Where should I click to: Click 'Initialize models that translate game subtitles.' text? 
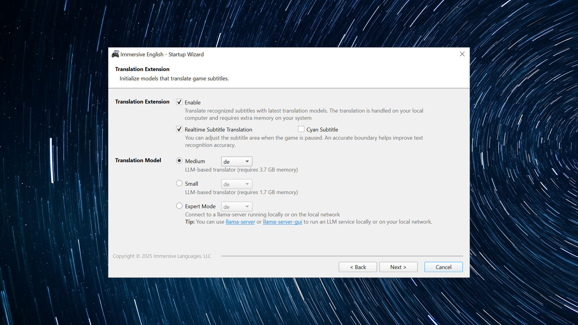click(x=174, y=79)
